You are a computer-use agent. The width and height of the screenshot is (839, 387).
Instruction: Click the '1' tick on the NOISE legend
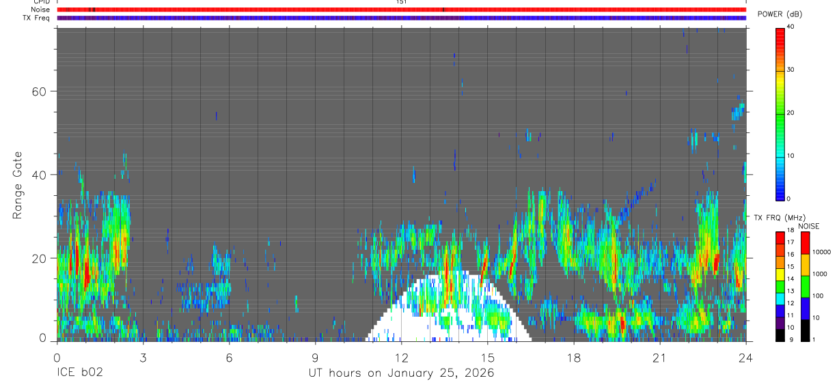(x=815, y=339)
